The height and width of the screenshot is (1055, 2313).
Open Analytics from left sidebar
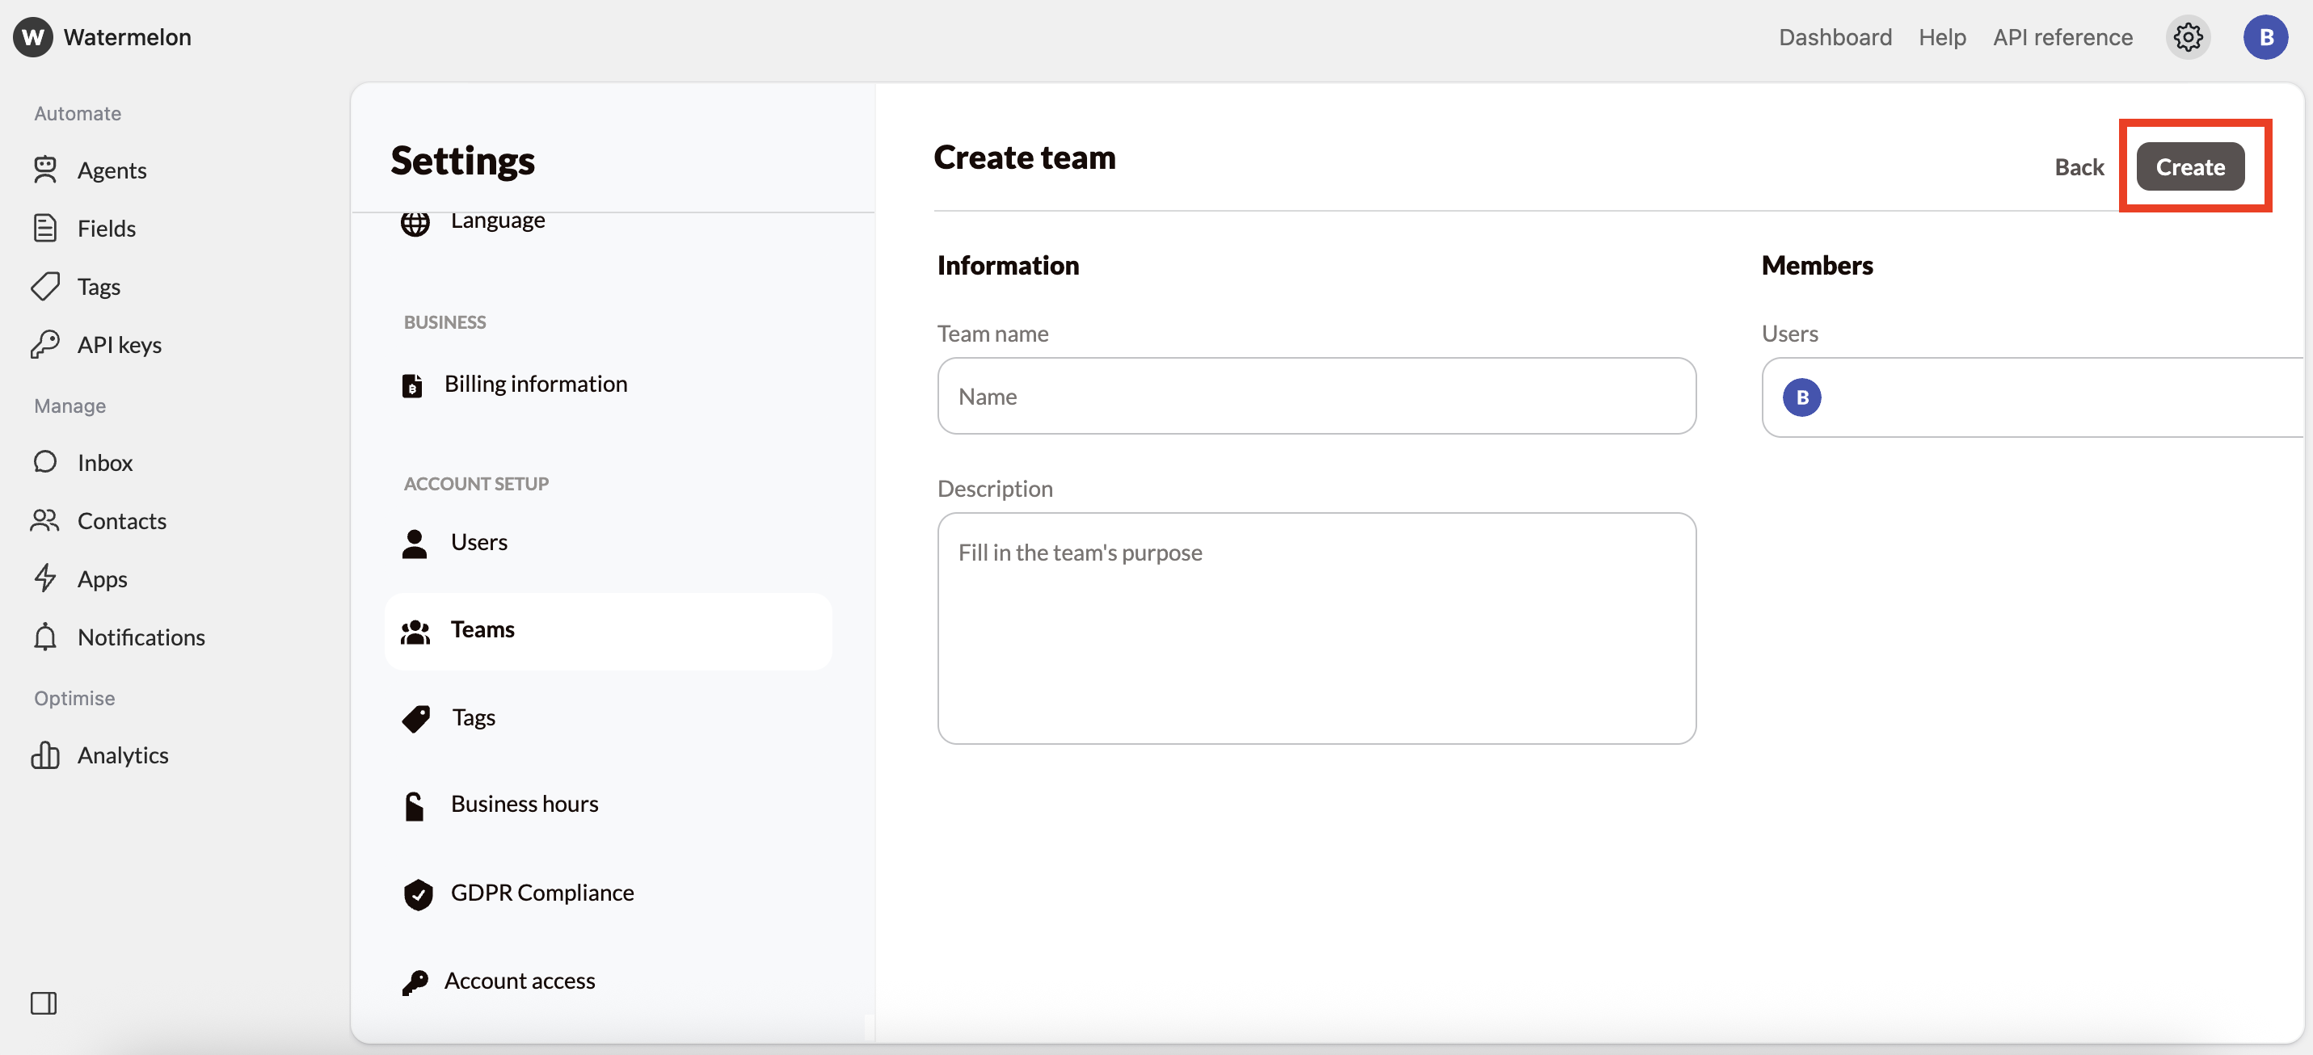[122, 755]
